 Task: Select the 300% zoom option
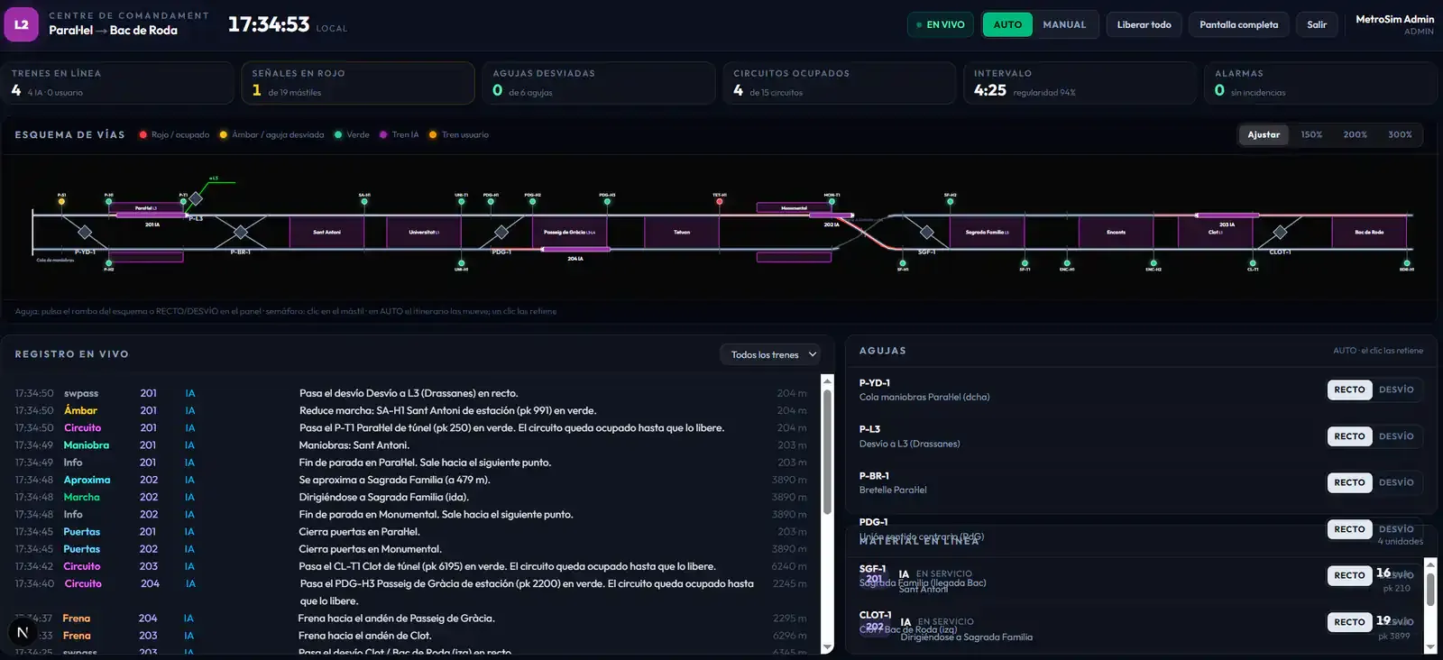[x=1400, y=134]
